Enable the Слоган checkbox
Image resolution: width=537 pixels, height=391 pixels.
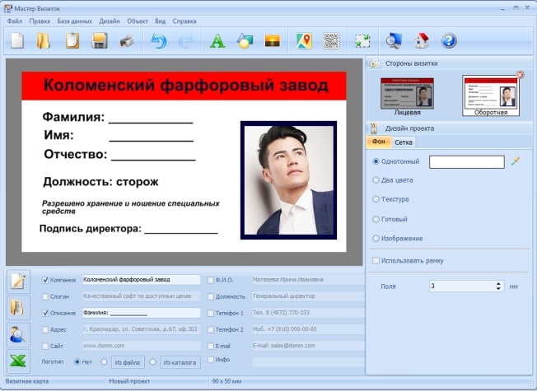(x=46, y=296)
